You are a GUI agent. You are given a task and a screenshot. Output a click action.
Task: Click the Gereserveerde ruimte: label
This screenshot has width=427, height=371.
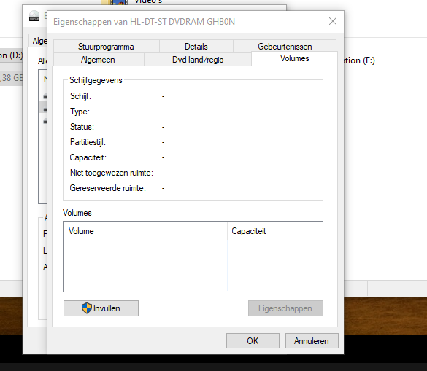point(108,188)
